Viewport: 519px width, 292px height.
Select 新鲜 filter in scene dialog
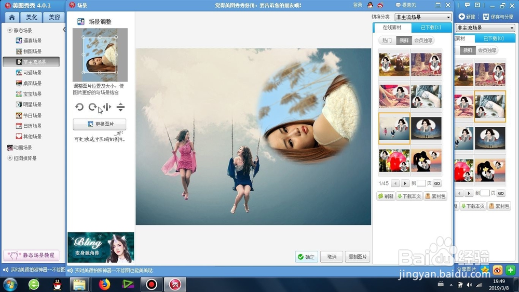tap(404, 40)
